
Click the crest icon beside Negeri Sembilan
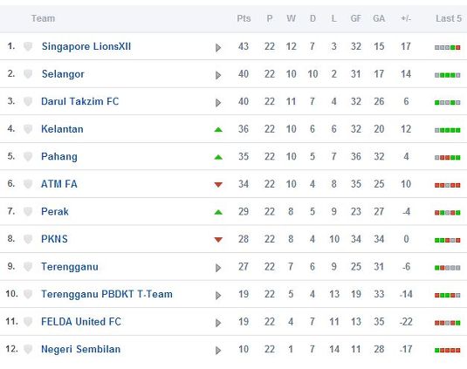(28, 349)
